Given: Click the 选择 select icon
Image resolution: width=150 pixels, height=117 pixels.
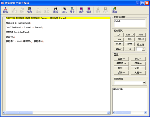Looking at the screenshot, I should pos(81,10).
